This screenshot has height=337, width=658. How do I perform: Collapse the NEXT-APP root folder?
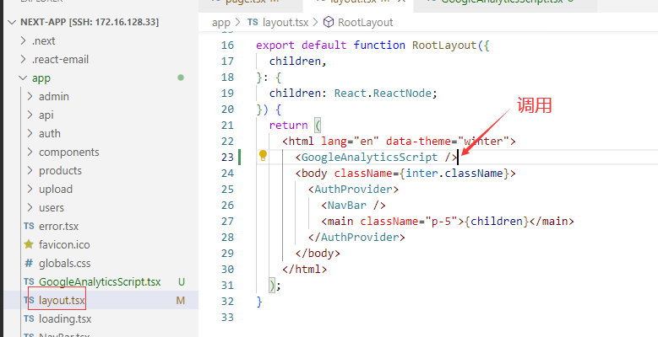point(12,22)
